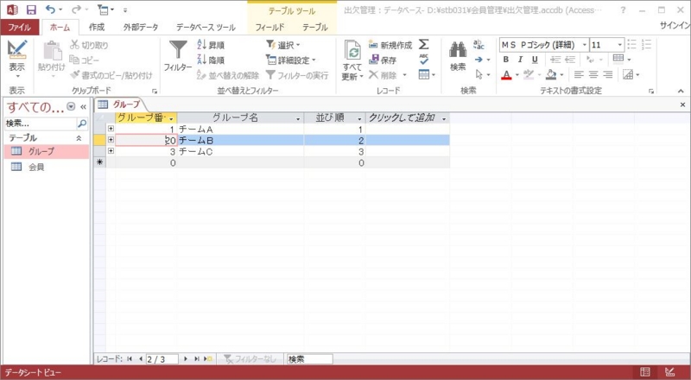The width and height of the screenshot is (691, 380).
Task: Sort ascending with 昇順
Action: pos(211,45)
